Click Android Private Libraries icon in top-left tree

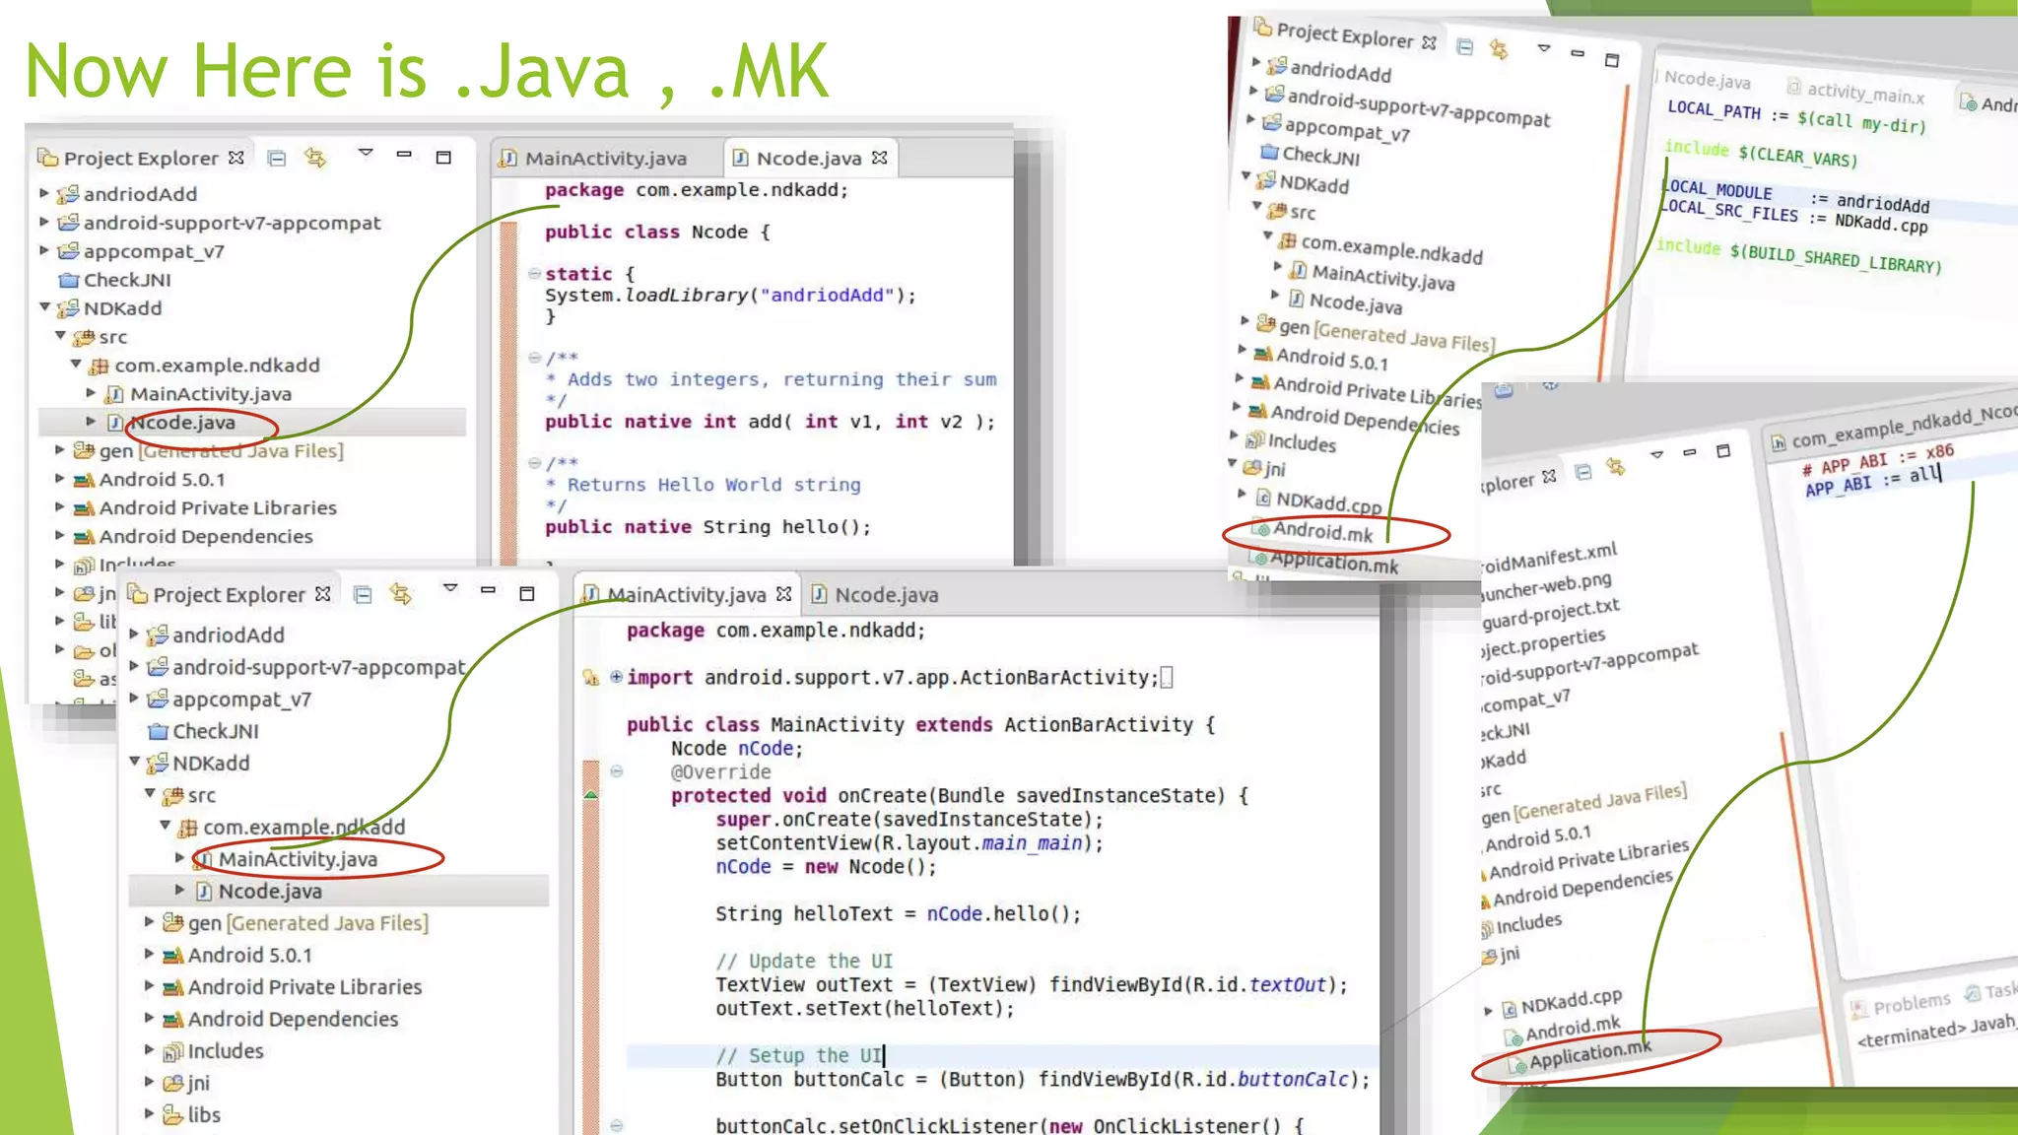(x=85, y=507)
